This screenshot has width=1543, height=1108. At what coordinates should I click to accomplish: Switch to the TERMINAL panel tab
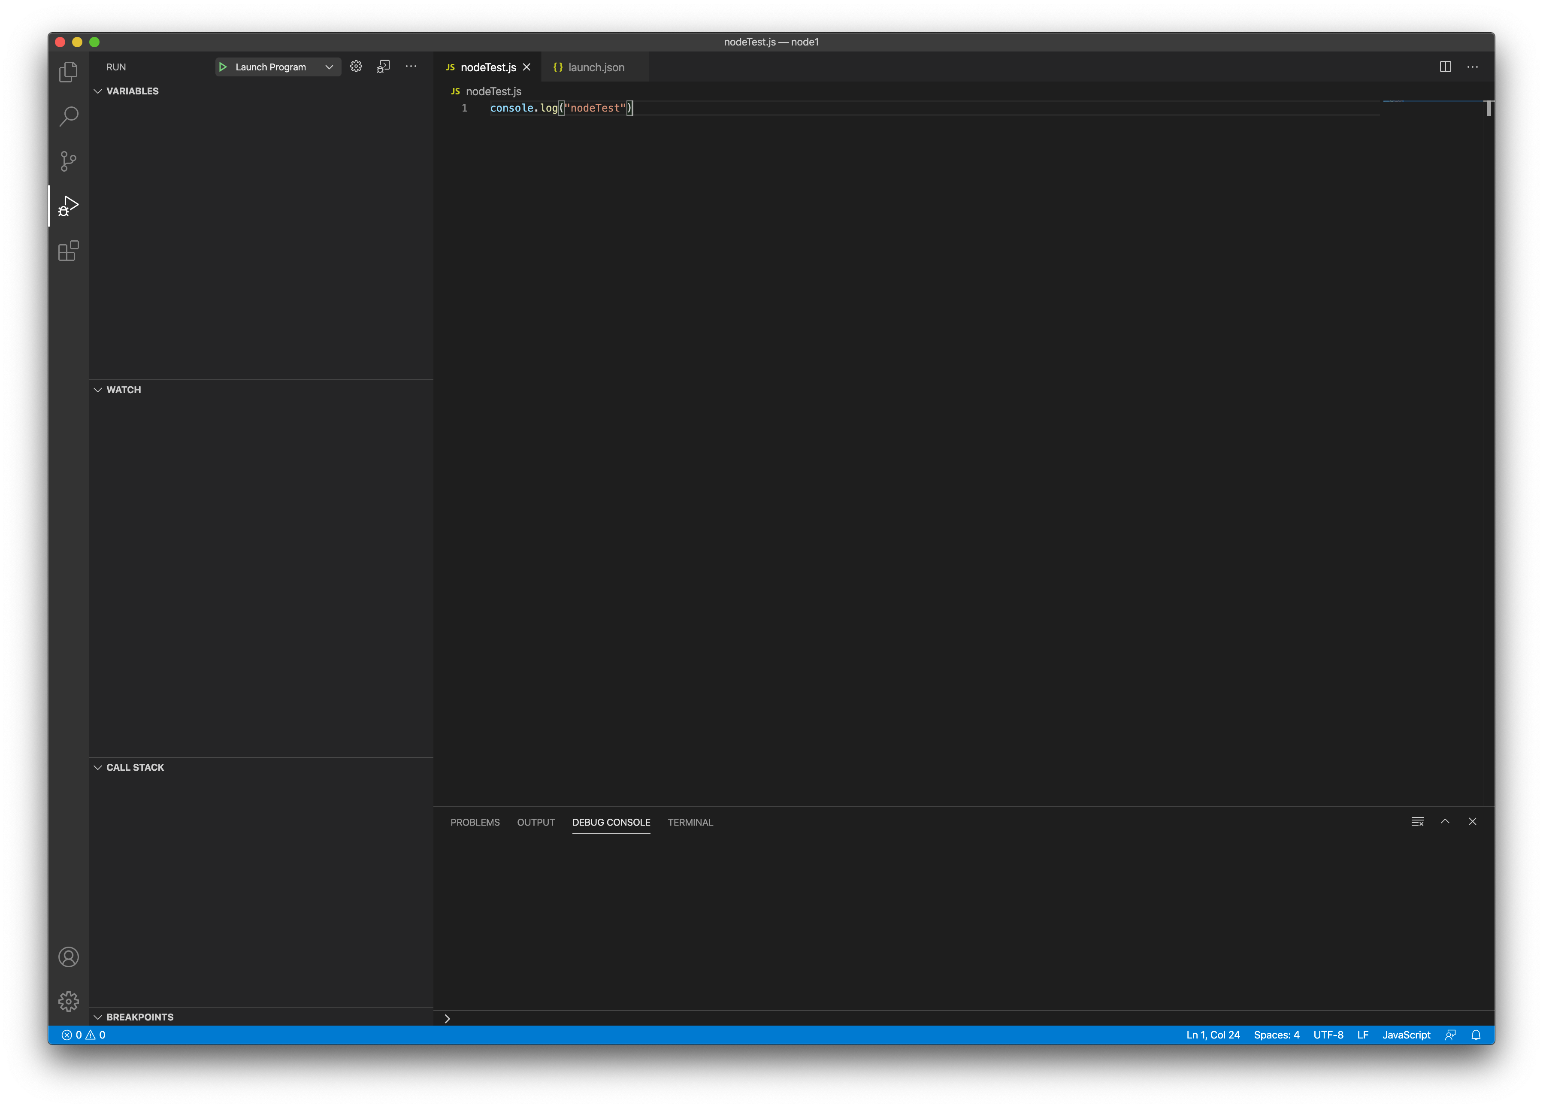click(x=690, y=822)
